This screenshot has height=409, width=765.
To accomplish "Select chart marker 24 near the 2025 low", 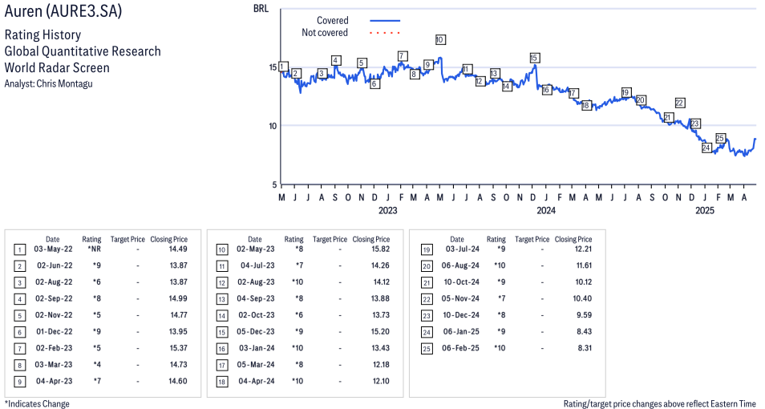I will [x=706, y=148].
